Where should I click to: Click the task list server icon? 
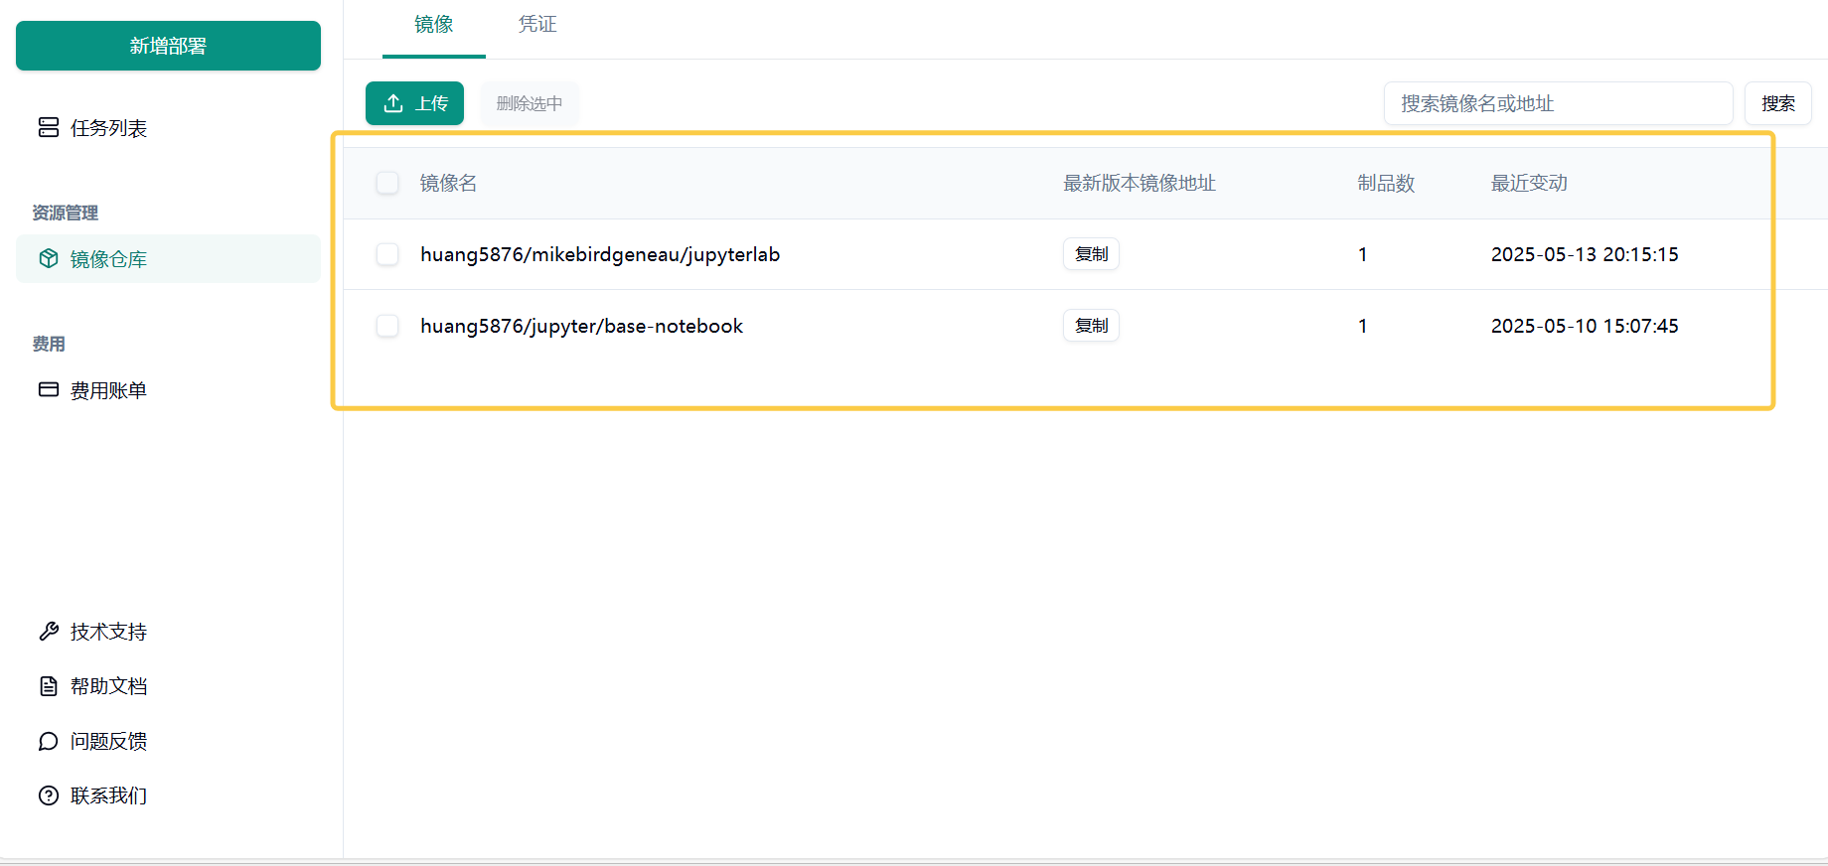[48, 127]
